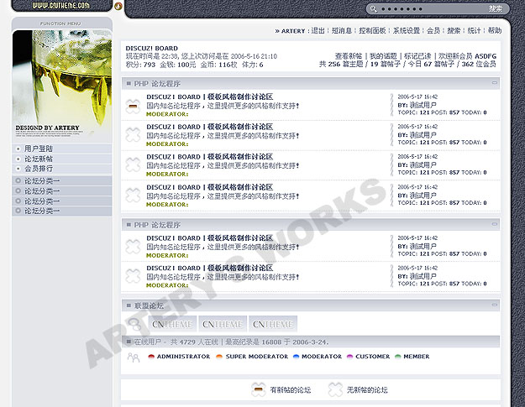Click the first CNTHEME affiliate banner
Viewport: 525px width, 407px height.
coord(172,324)
